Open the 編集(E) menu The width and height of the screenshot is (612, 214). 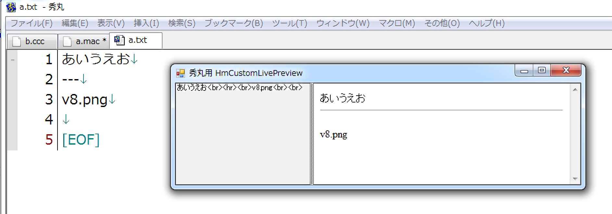coord(75,23)
